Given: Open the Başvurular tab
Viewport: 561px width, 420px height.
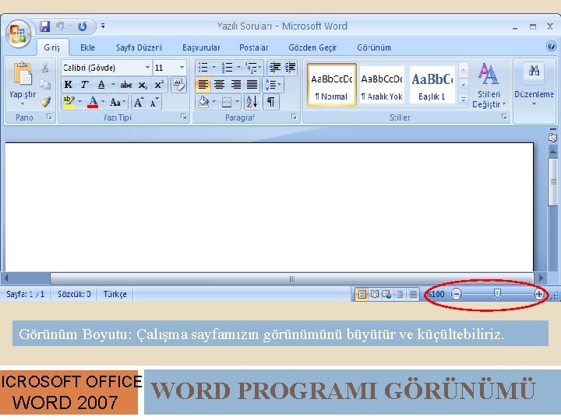Looking at the screenshot, I should coord(201,47).
